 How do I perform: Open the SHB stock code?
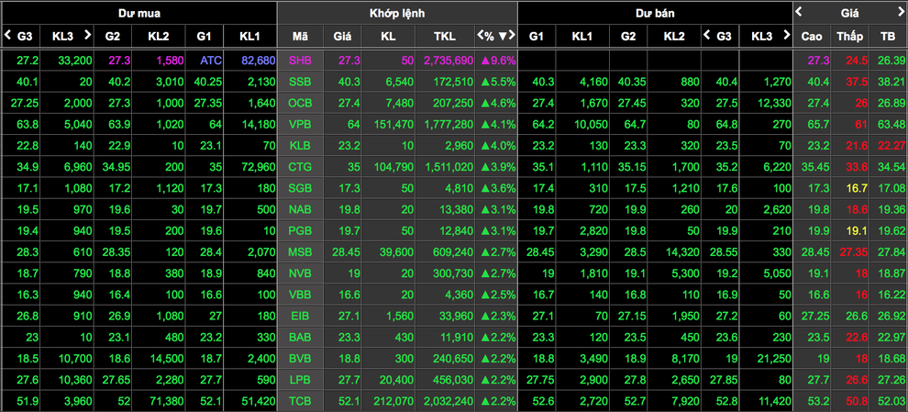tap(301, 61)
